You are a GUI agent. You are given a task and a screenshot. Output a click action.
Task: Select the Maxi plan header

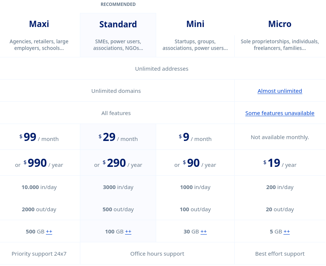(39, 24)
